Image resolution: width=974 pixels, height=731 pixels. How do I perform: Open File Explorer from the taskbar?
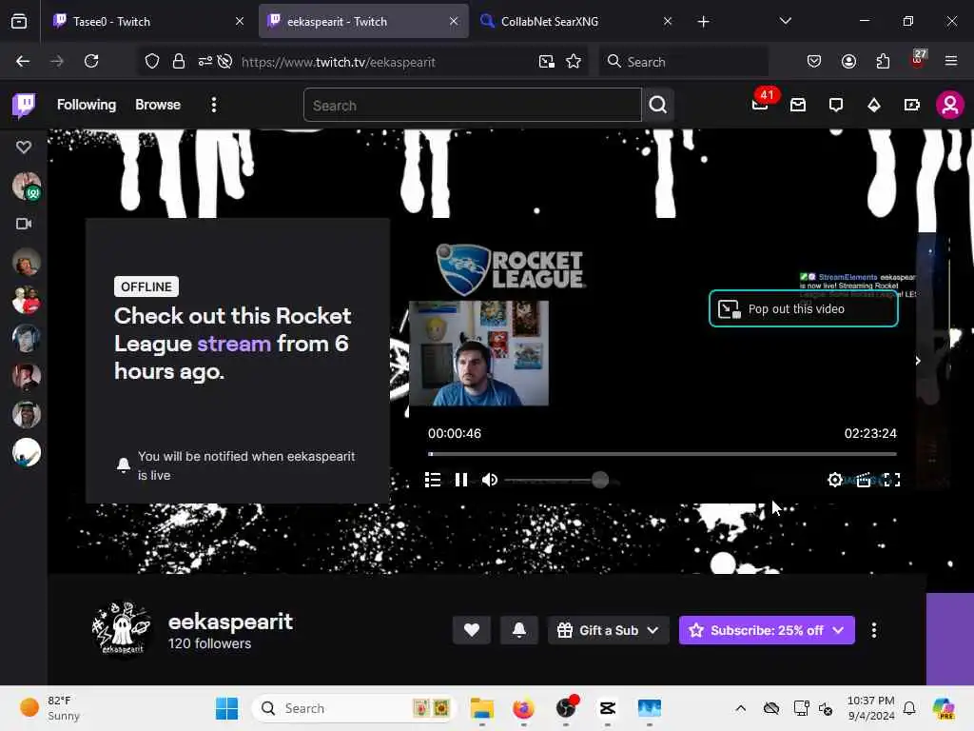point(482,708)
